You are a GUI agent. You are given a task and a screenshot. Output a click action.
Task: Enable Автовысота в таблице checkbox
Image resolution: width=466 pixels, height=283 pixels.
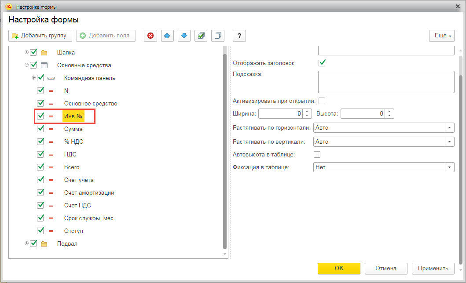point(317,155)
